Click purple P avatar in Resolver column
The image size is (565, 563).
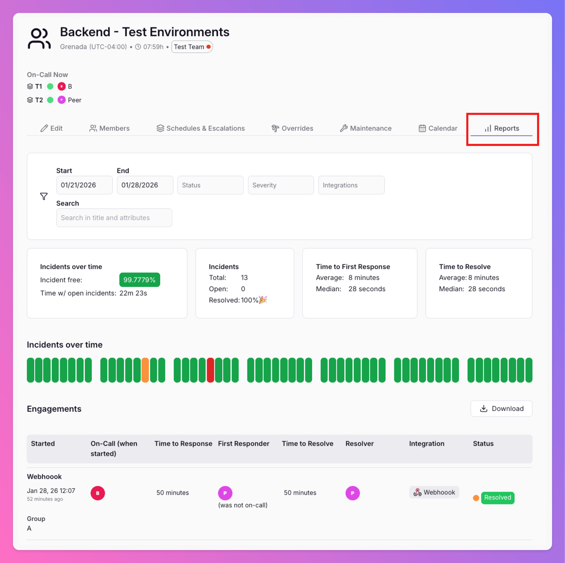coord(352,493)
